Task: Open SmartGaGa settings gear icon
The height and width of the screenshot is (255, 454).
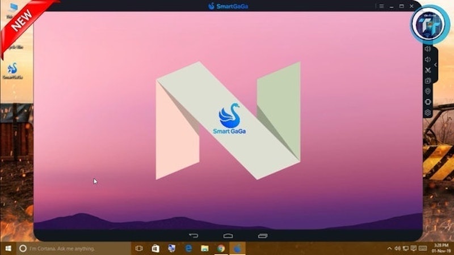Action: pyautogui.click(x=428, y=112)
